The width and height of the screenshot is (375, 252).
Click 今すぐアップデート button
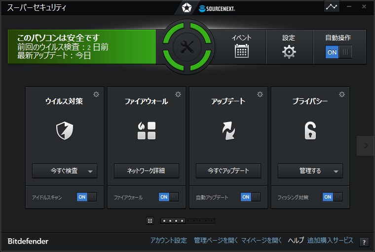[x=228, y=171]
